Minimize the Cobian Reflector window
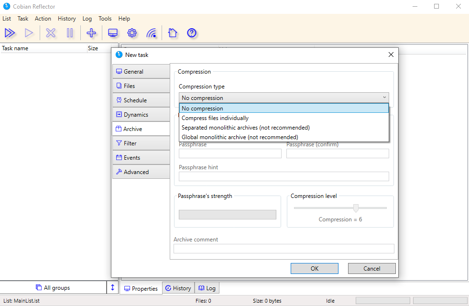This screenshot has height=306, width=469. (415, 6)
